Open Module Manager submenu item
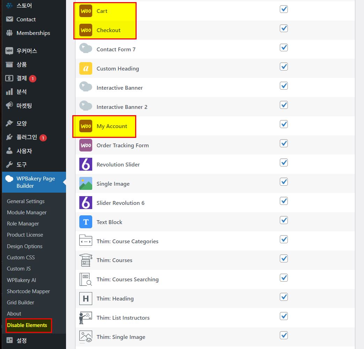 [x=27, y=213]
